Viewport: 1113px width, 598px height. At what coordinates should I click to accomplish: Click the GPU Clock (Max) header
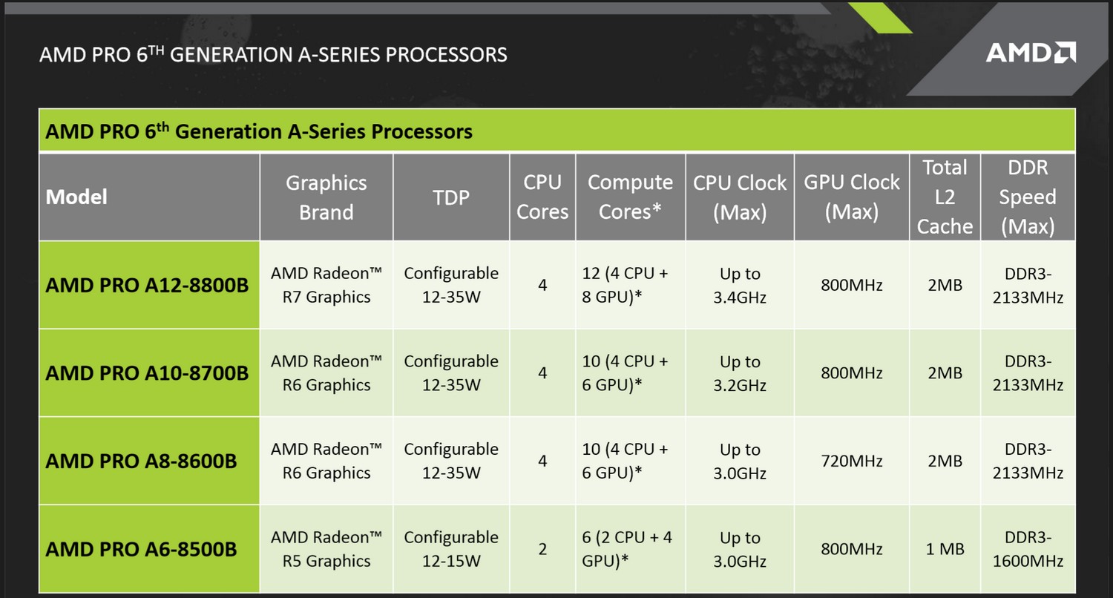(x=852, y=197)
